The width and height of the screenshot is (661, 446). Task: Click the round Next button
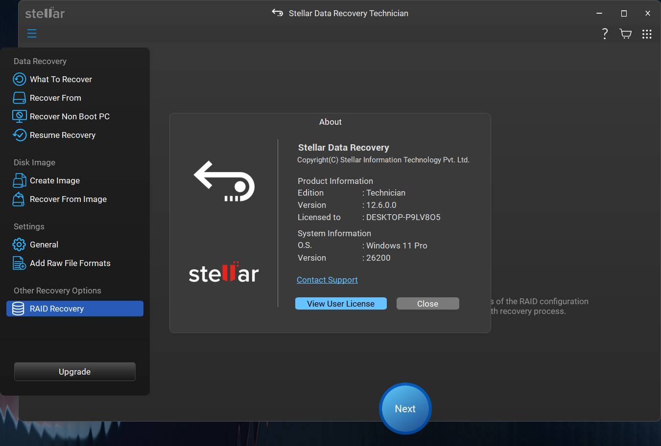(x=405, y=409)
